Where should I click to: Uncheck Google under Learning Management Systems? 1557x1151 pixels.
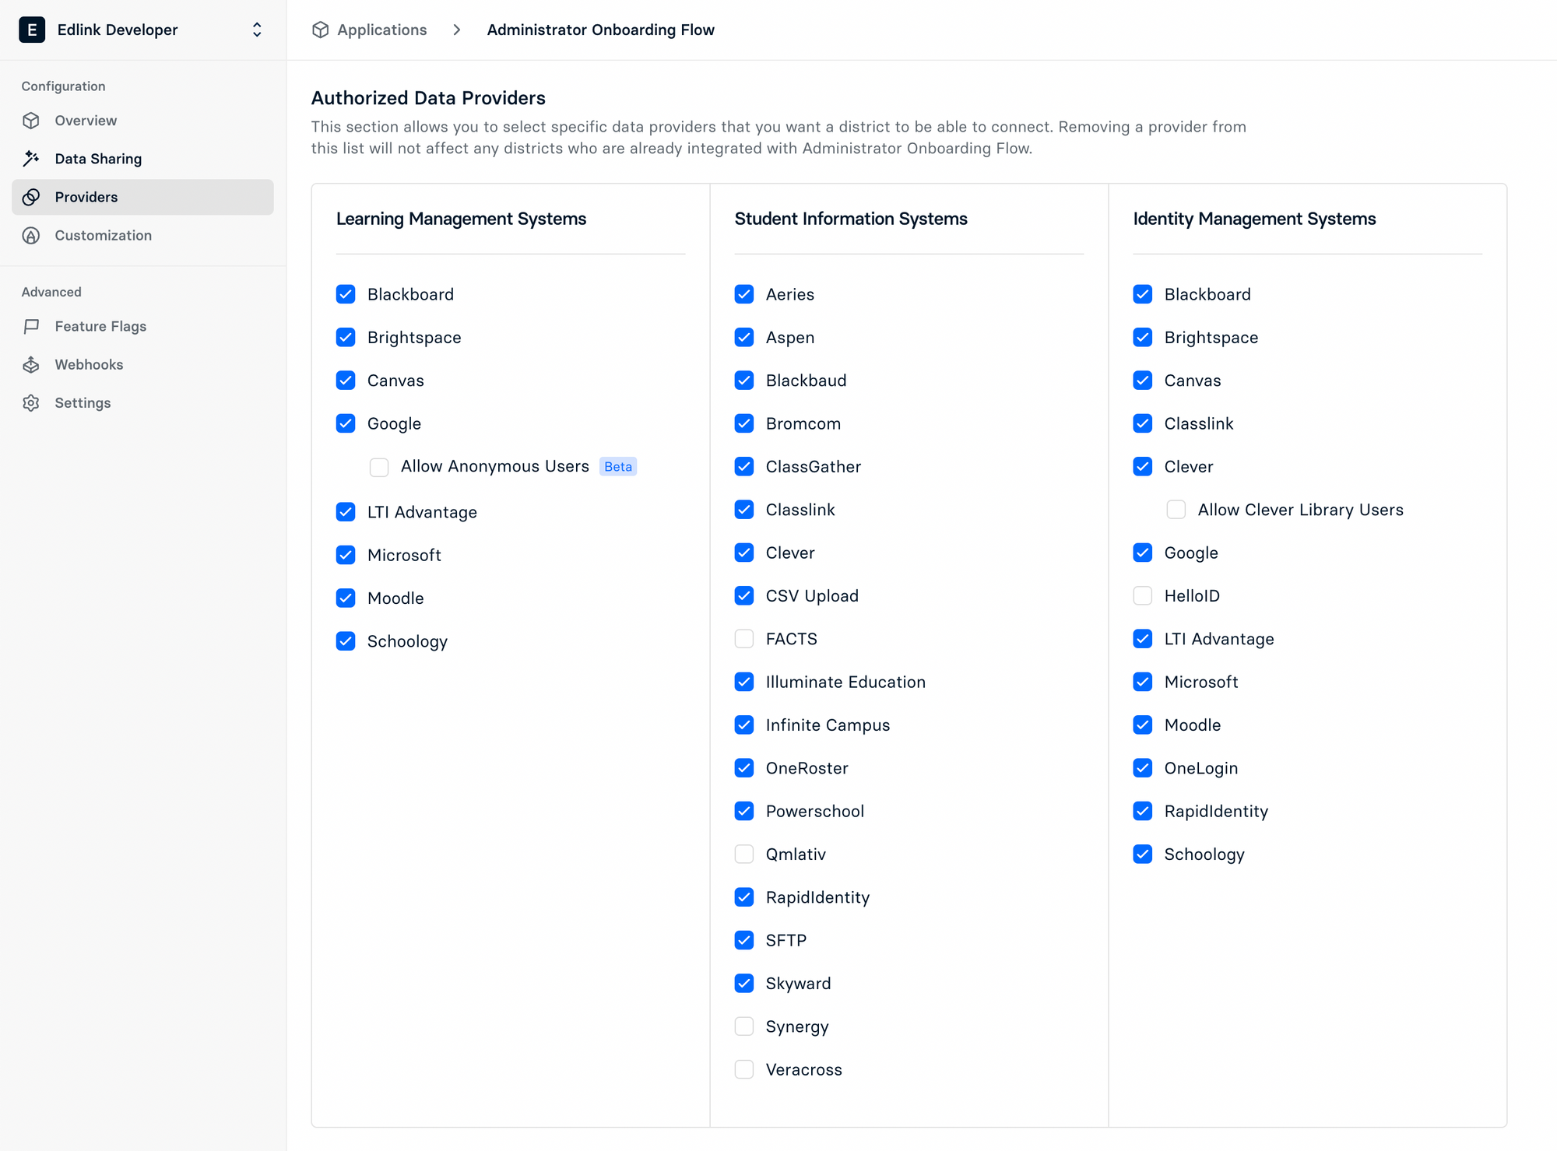(346, 423)
